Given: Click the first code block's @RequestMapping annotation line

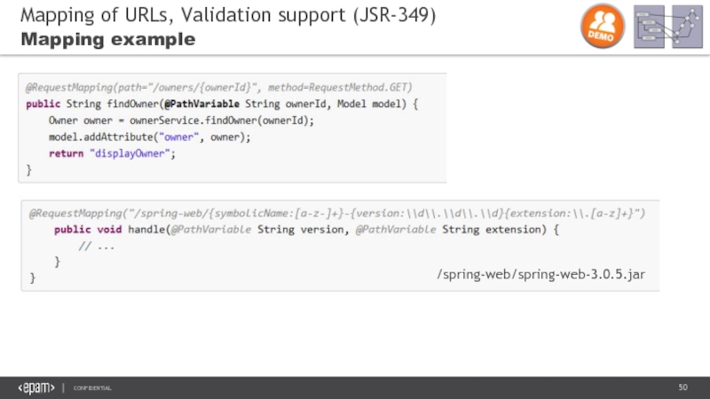Looking at the screenshot, I should [x=218, y=87].
